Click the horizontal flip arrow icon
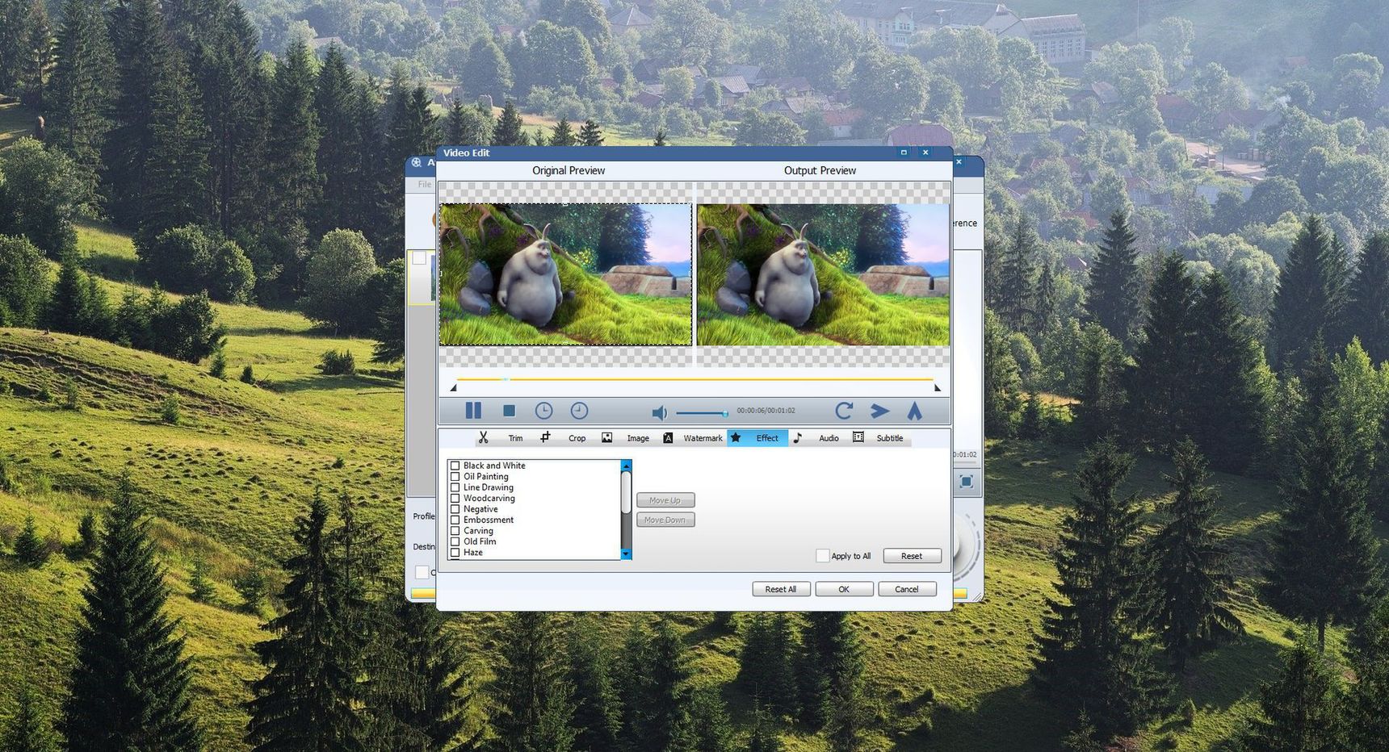Viewport: 1389px width, 752px height. [879, 411]
